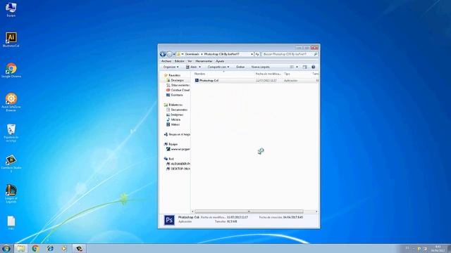This screenshot has height=253, width=451.
Task: Click the File Explorer taskbar button
Action: click(x=20, y=248)
